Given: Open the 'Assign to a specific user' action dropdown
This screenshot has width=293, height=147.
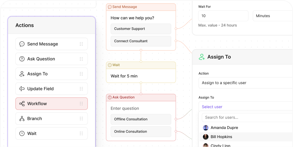Looking at the screenshot, I should 246,83.
